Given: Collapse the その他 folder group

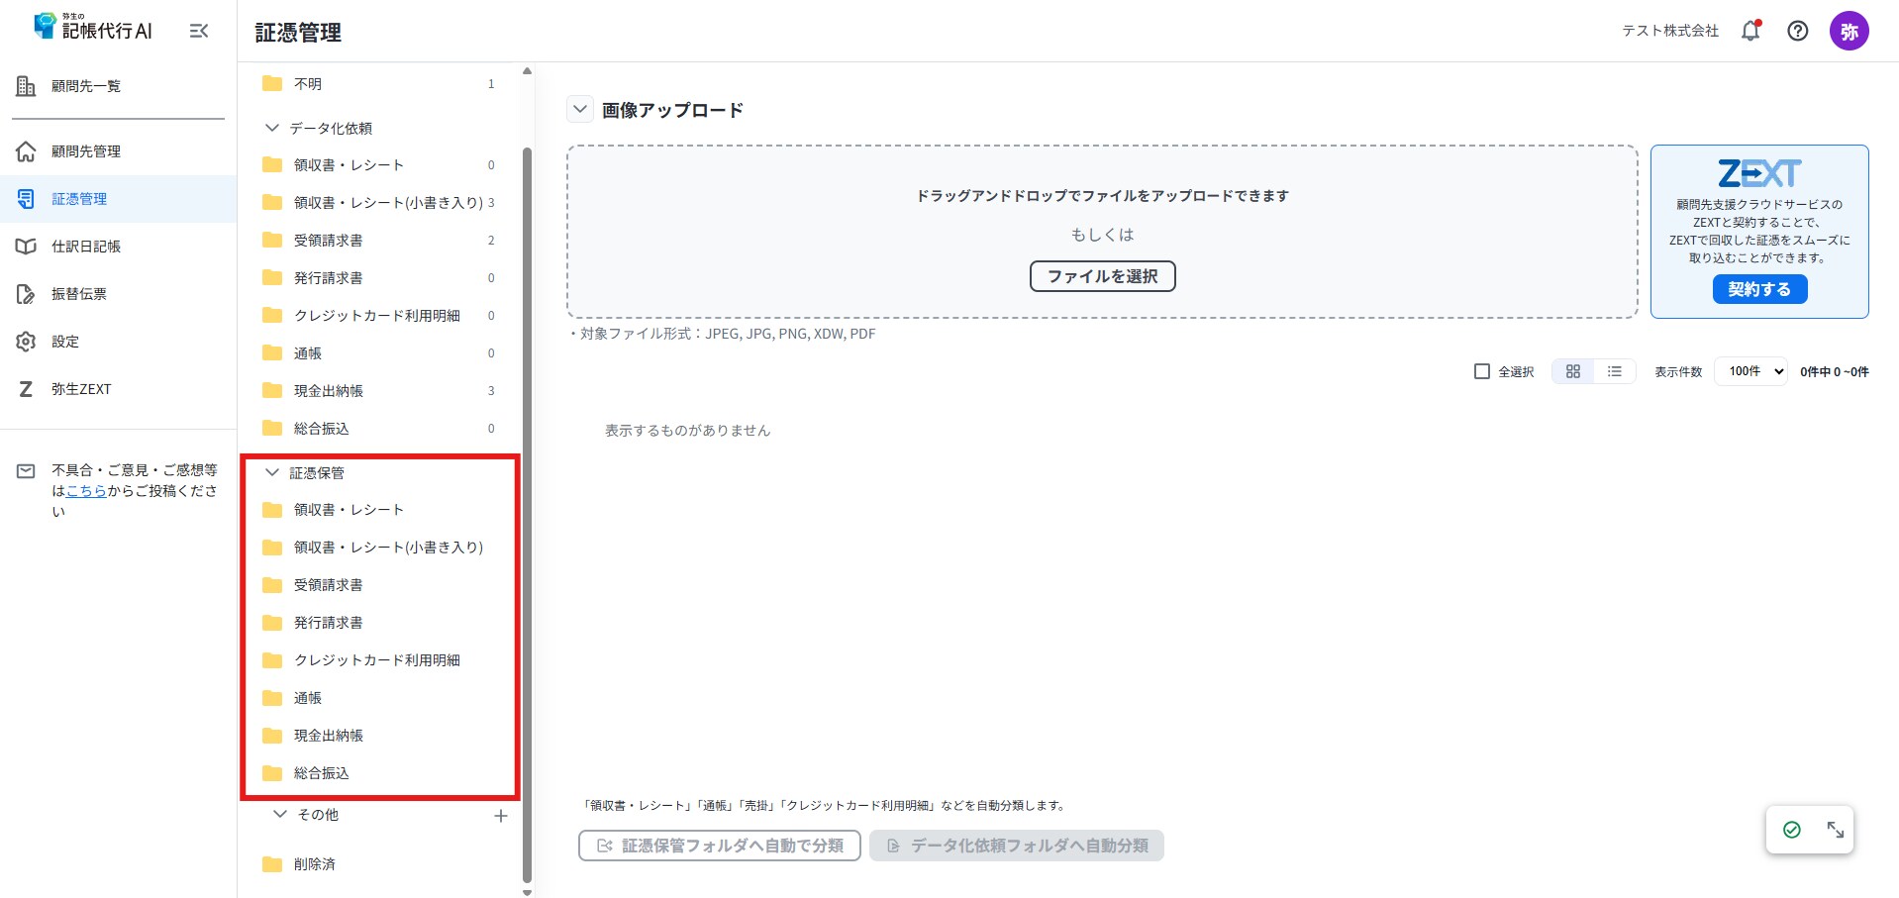Looking at the screenshot, I should point(280,814).
